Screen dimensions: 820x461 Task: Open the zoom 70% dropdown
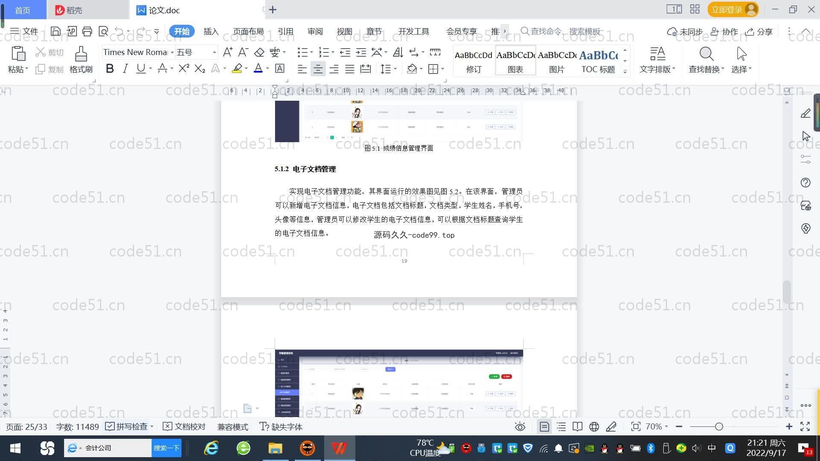click(x=657, y=426)
